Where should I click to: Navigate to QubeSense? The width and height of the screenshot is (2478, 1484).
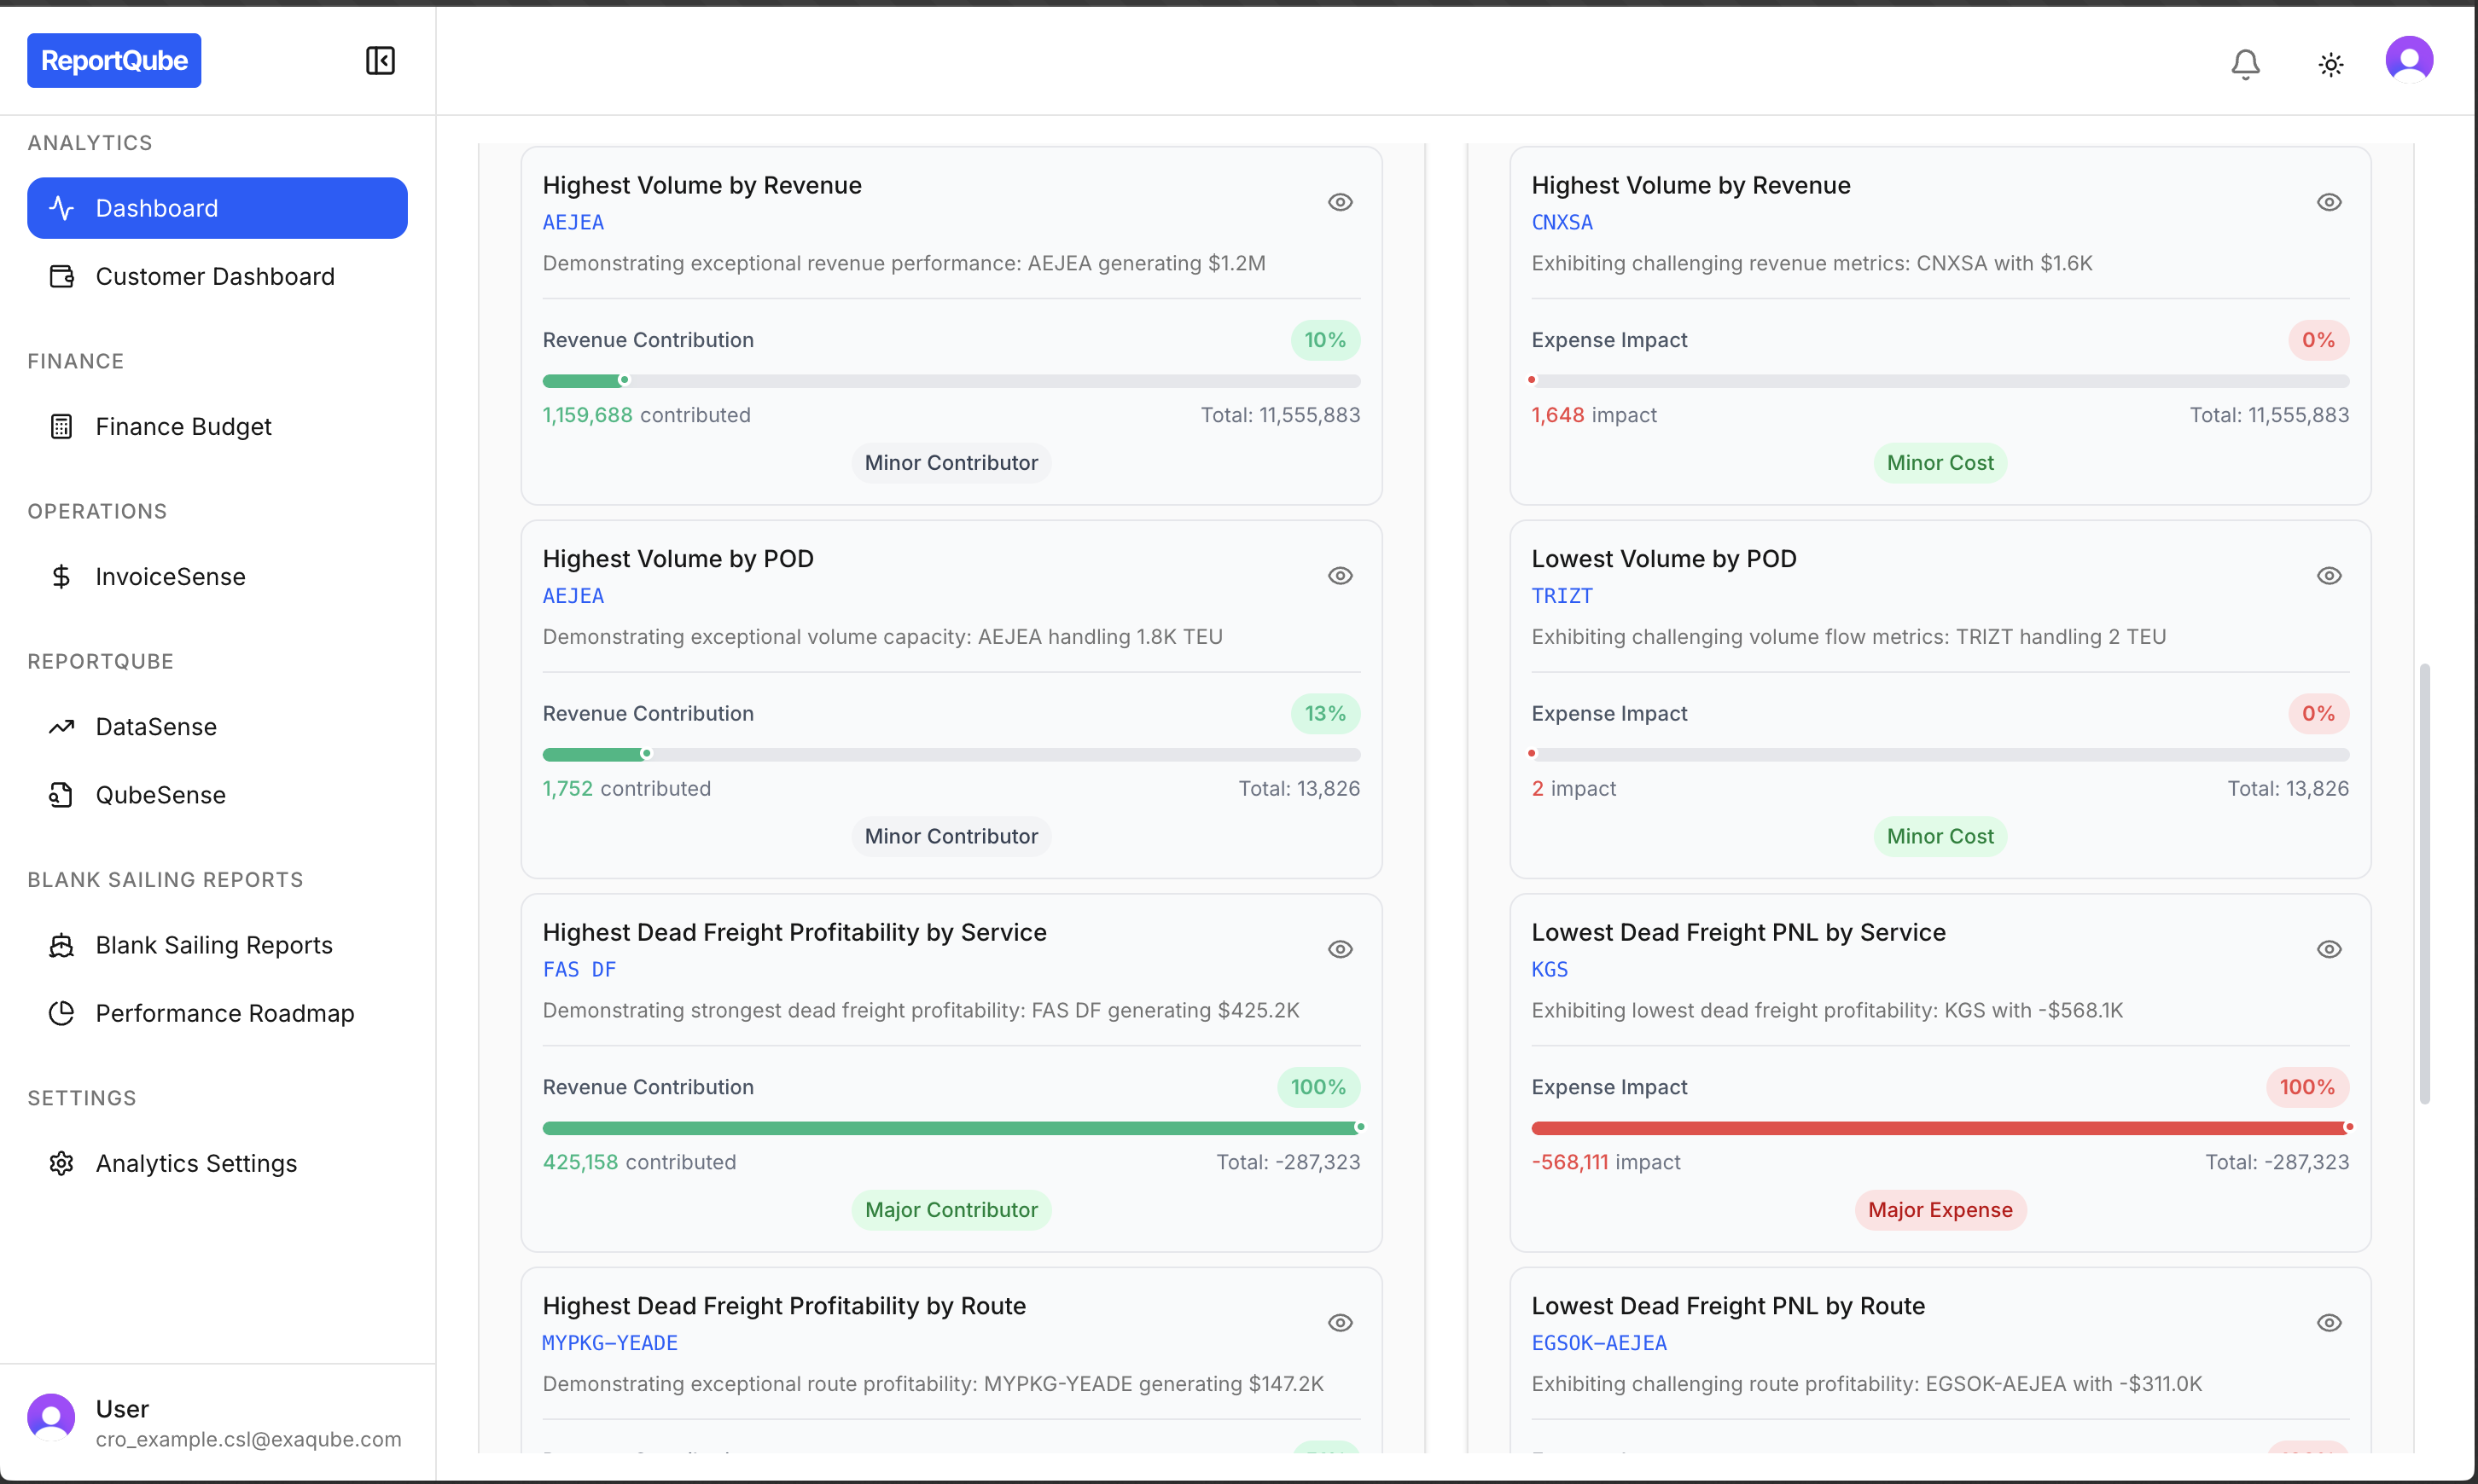(217, 794)
